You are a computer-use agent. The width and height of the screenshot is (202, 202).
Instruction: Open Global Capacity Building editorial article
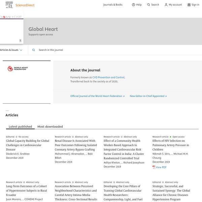tap(28, 145)
